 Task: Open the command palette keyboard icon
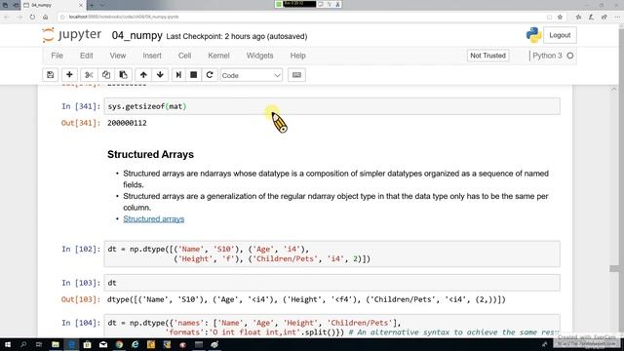point(296,75)
